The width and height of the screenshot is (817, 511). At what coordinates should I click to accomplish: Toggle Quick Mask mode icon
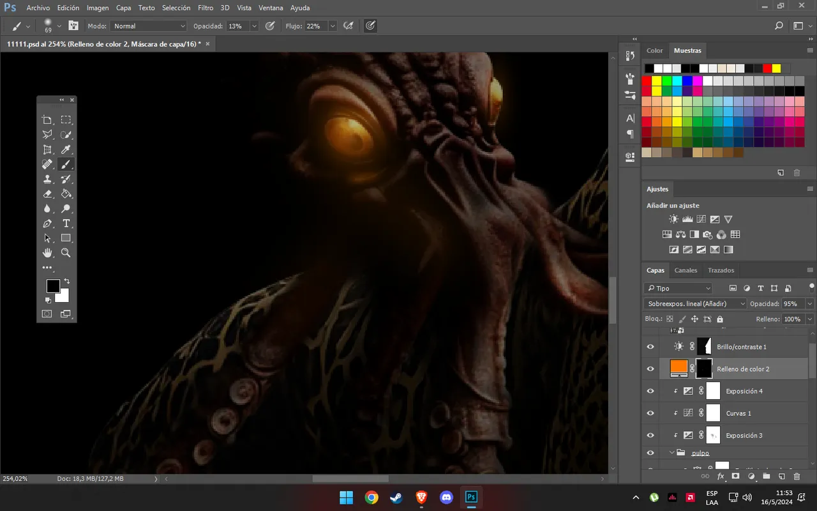(x=47, y=314)
